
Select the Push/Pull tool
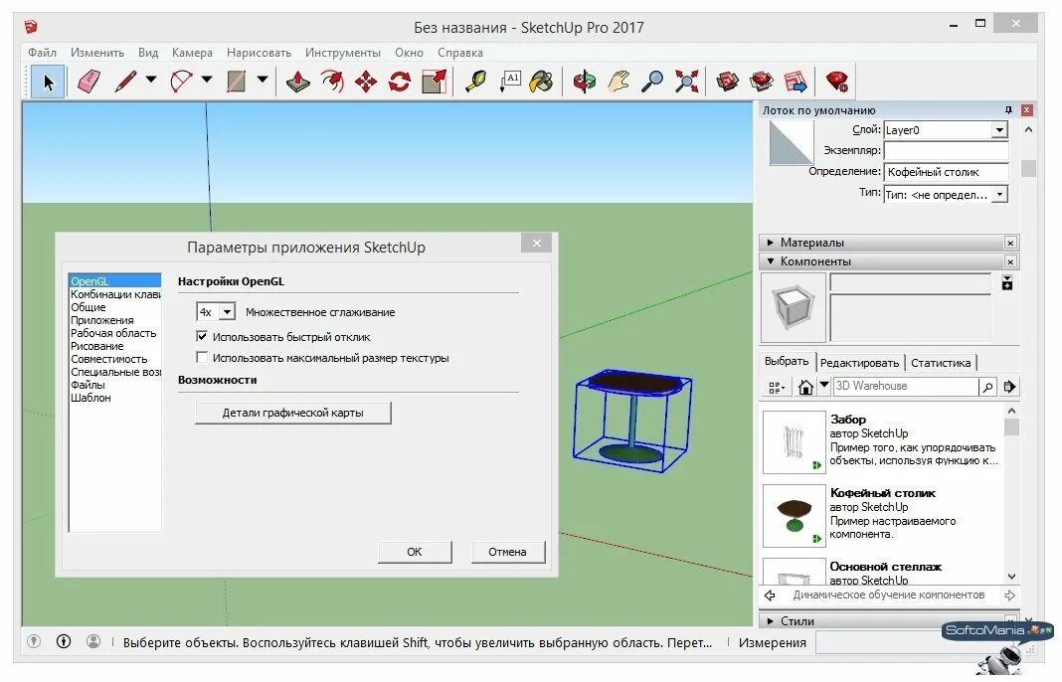click(x=298, y=82)
